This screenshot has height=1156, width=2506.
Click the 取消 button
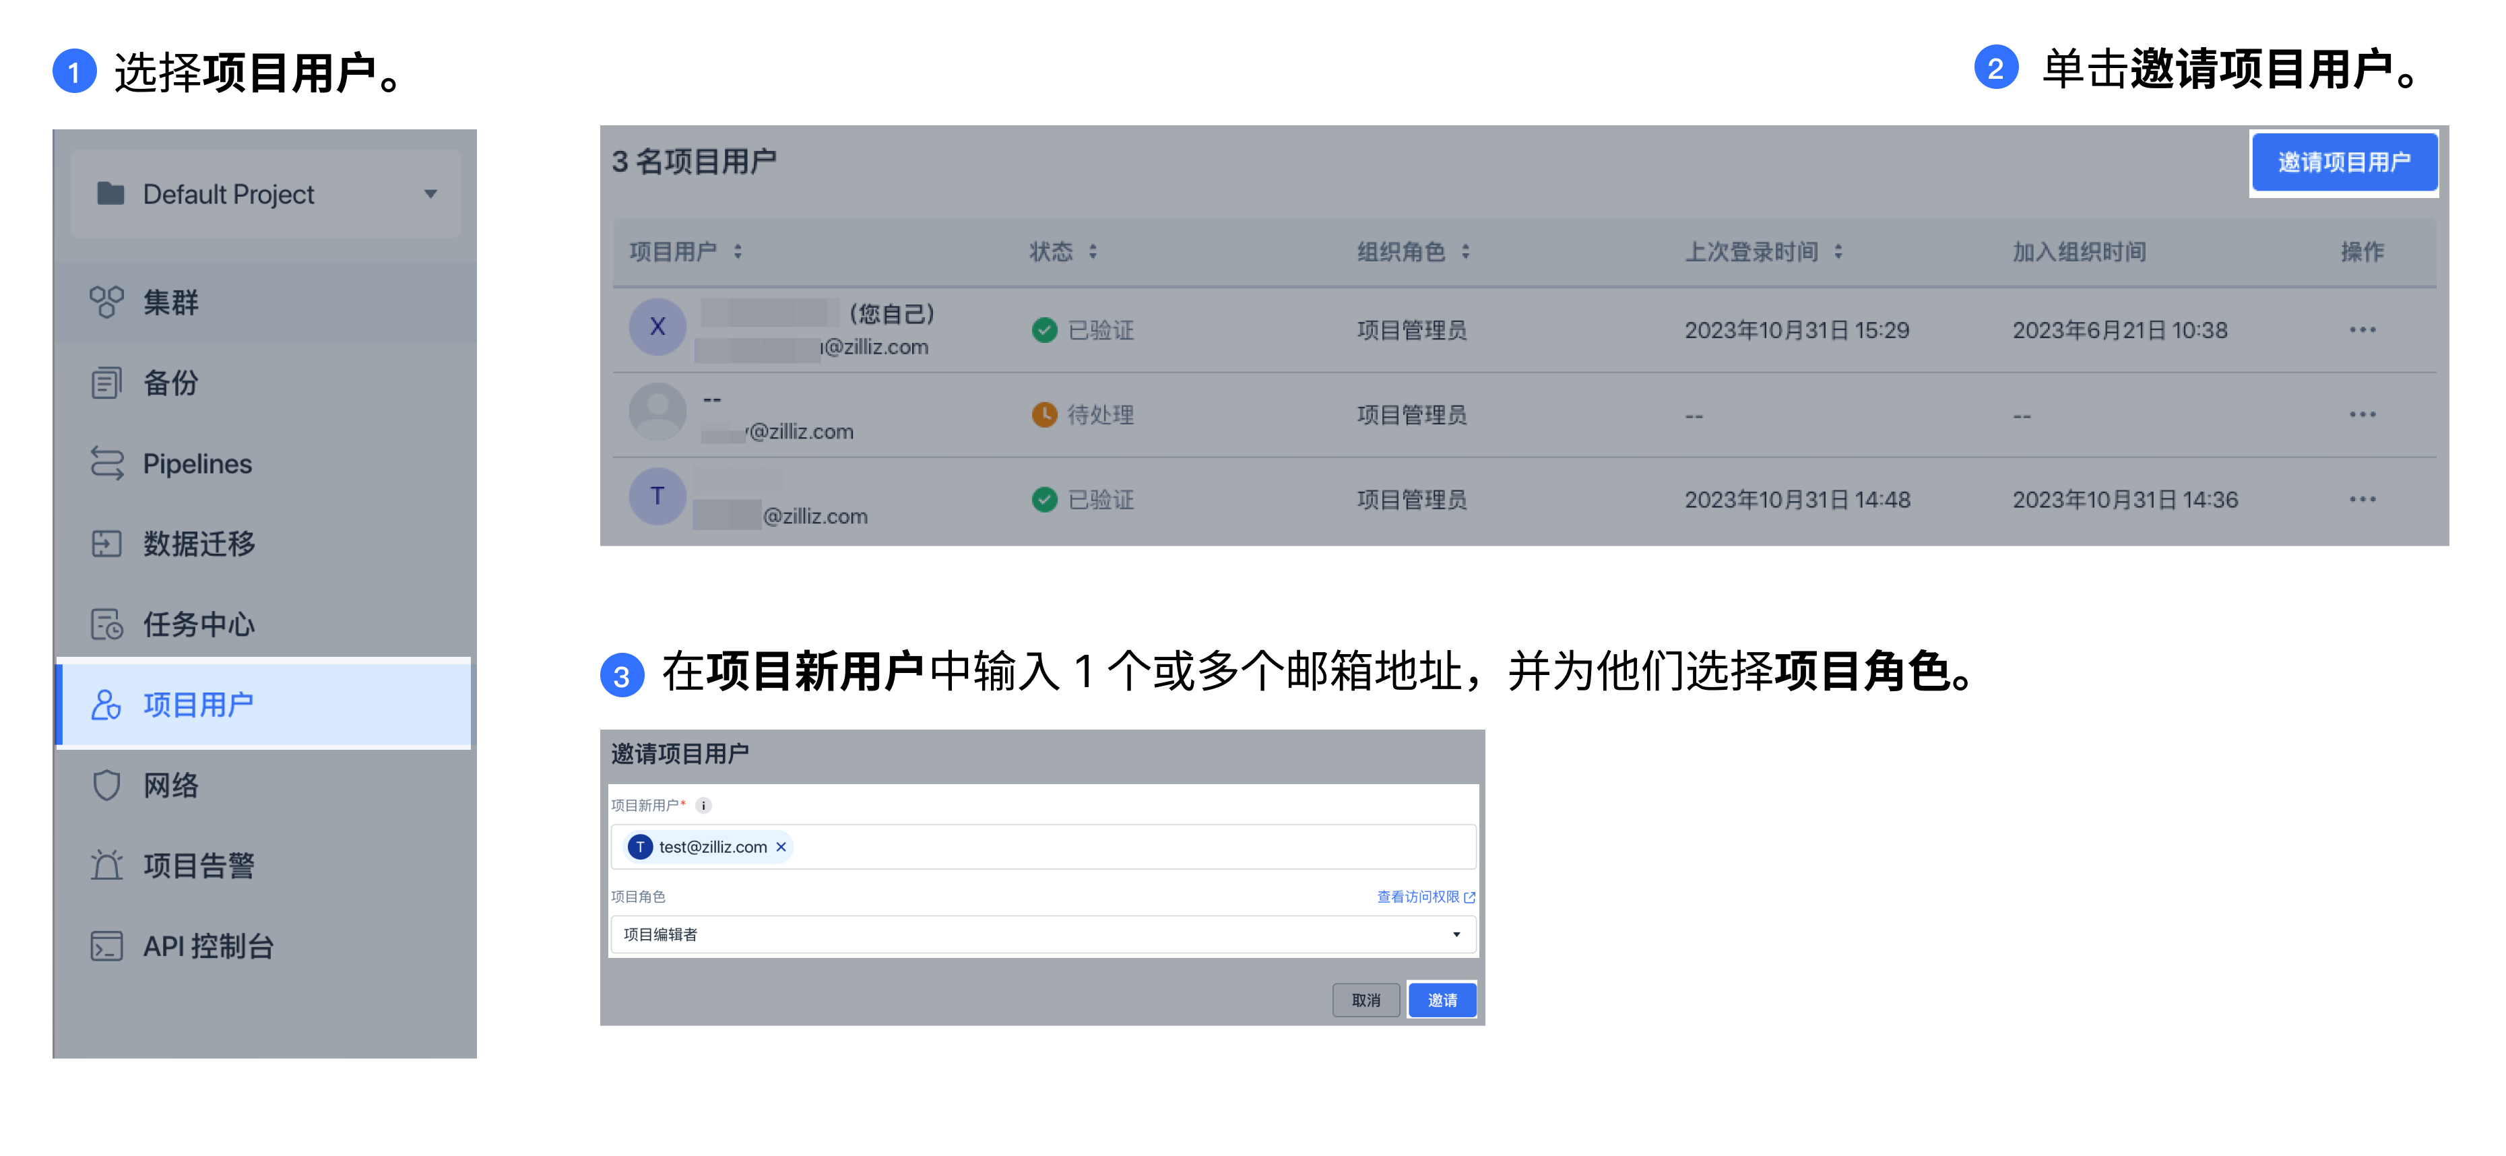1366,1000
